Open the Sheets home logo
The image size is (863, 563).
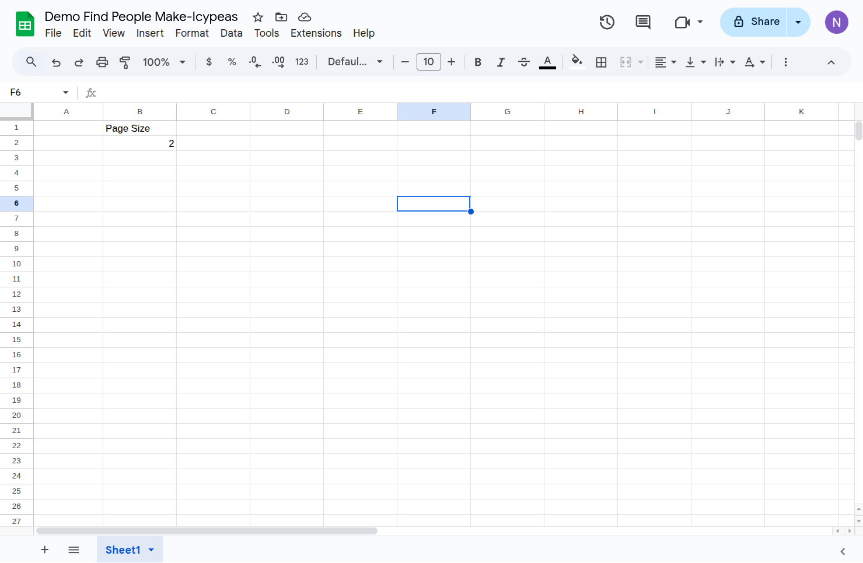point(25,24)
